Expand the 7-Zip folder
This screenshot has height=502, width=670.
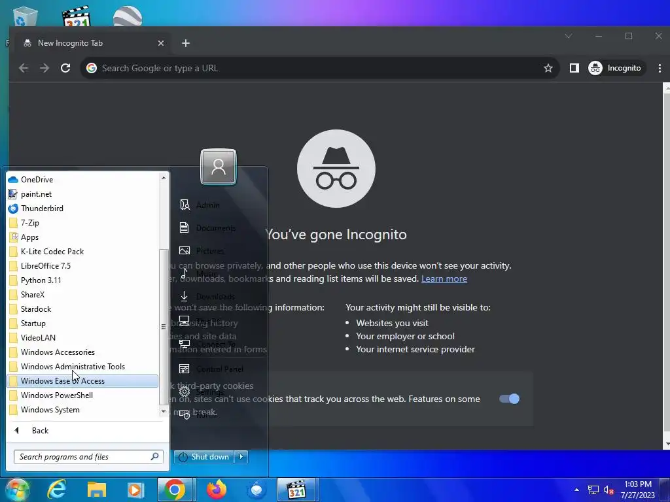[x=82, y=223]
